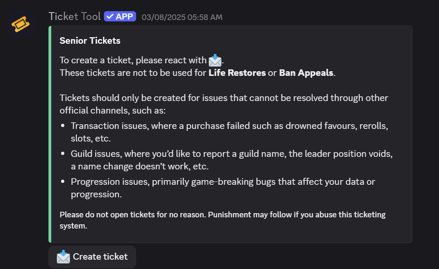Click the bullet dot beside Transaction issues
The height and width of the screenshot is (269, 439).
tap(63, 126)
